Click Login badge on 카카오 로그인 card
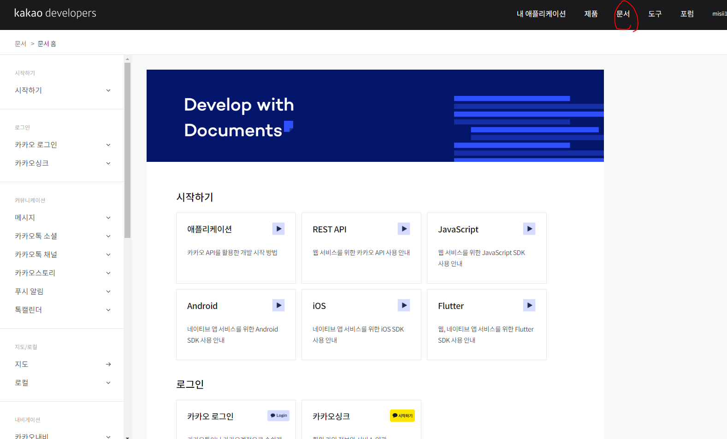 point(278,415)
